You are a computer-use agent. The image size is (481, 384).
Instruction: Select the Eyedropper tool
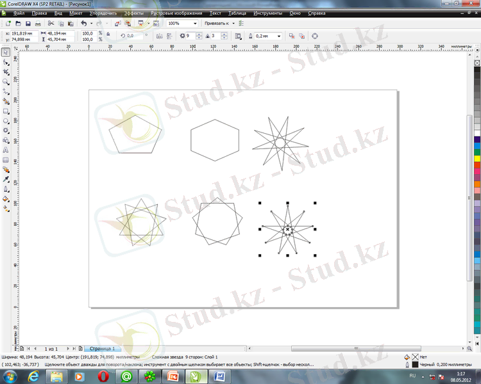(x=6, y=179)
